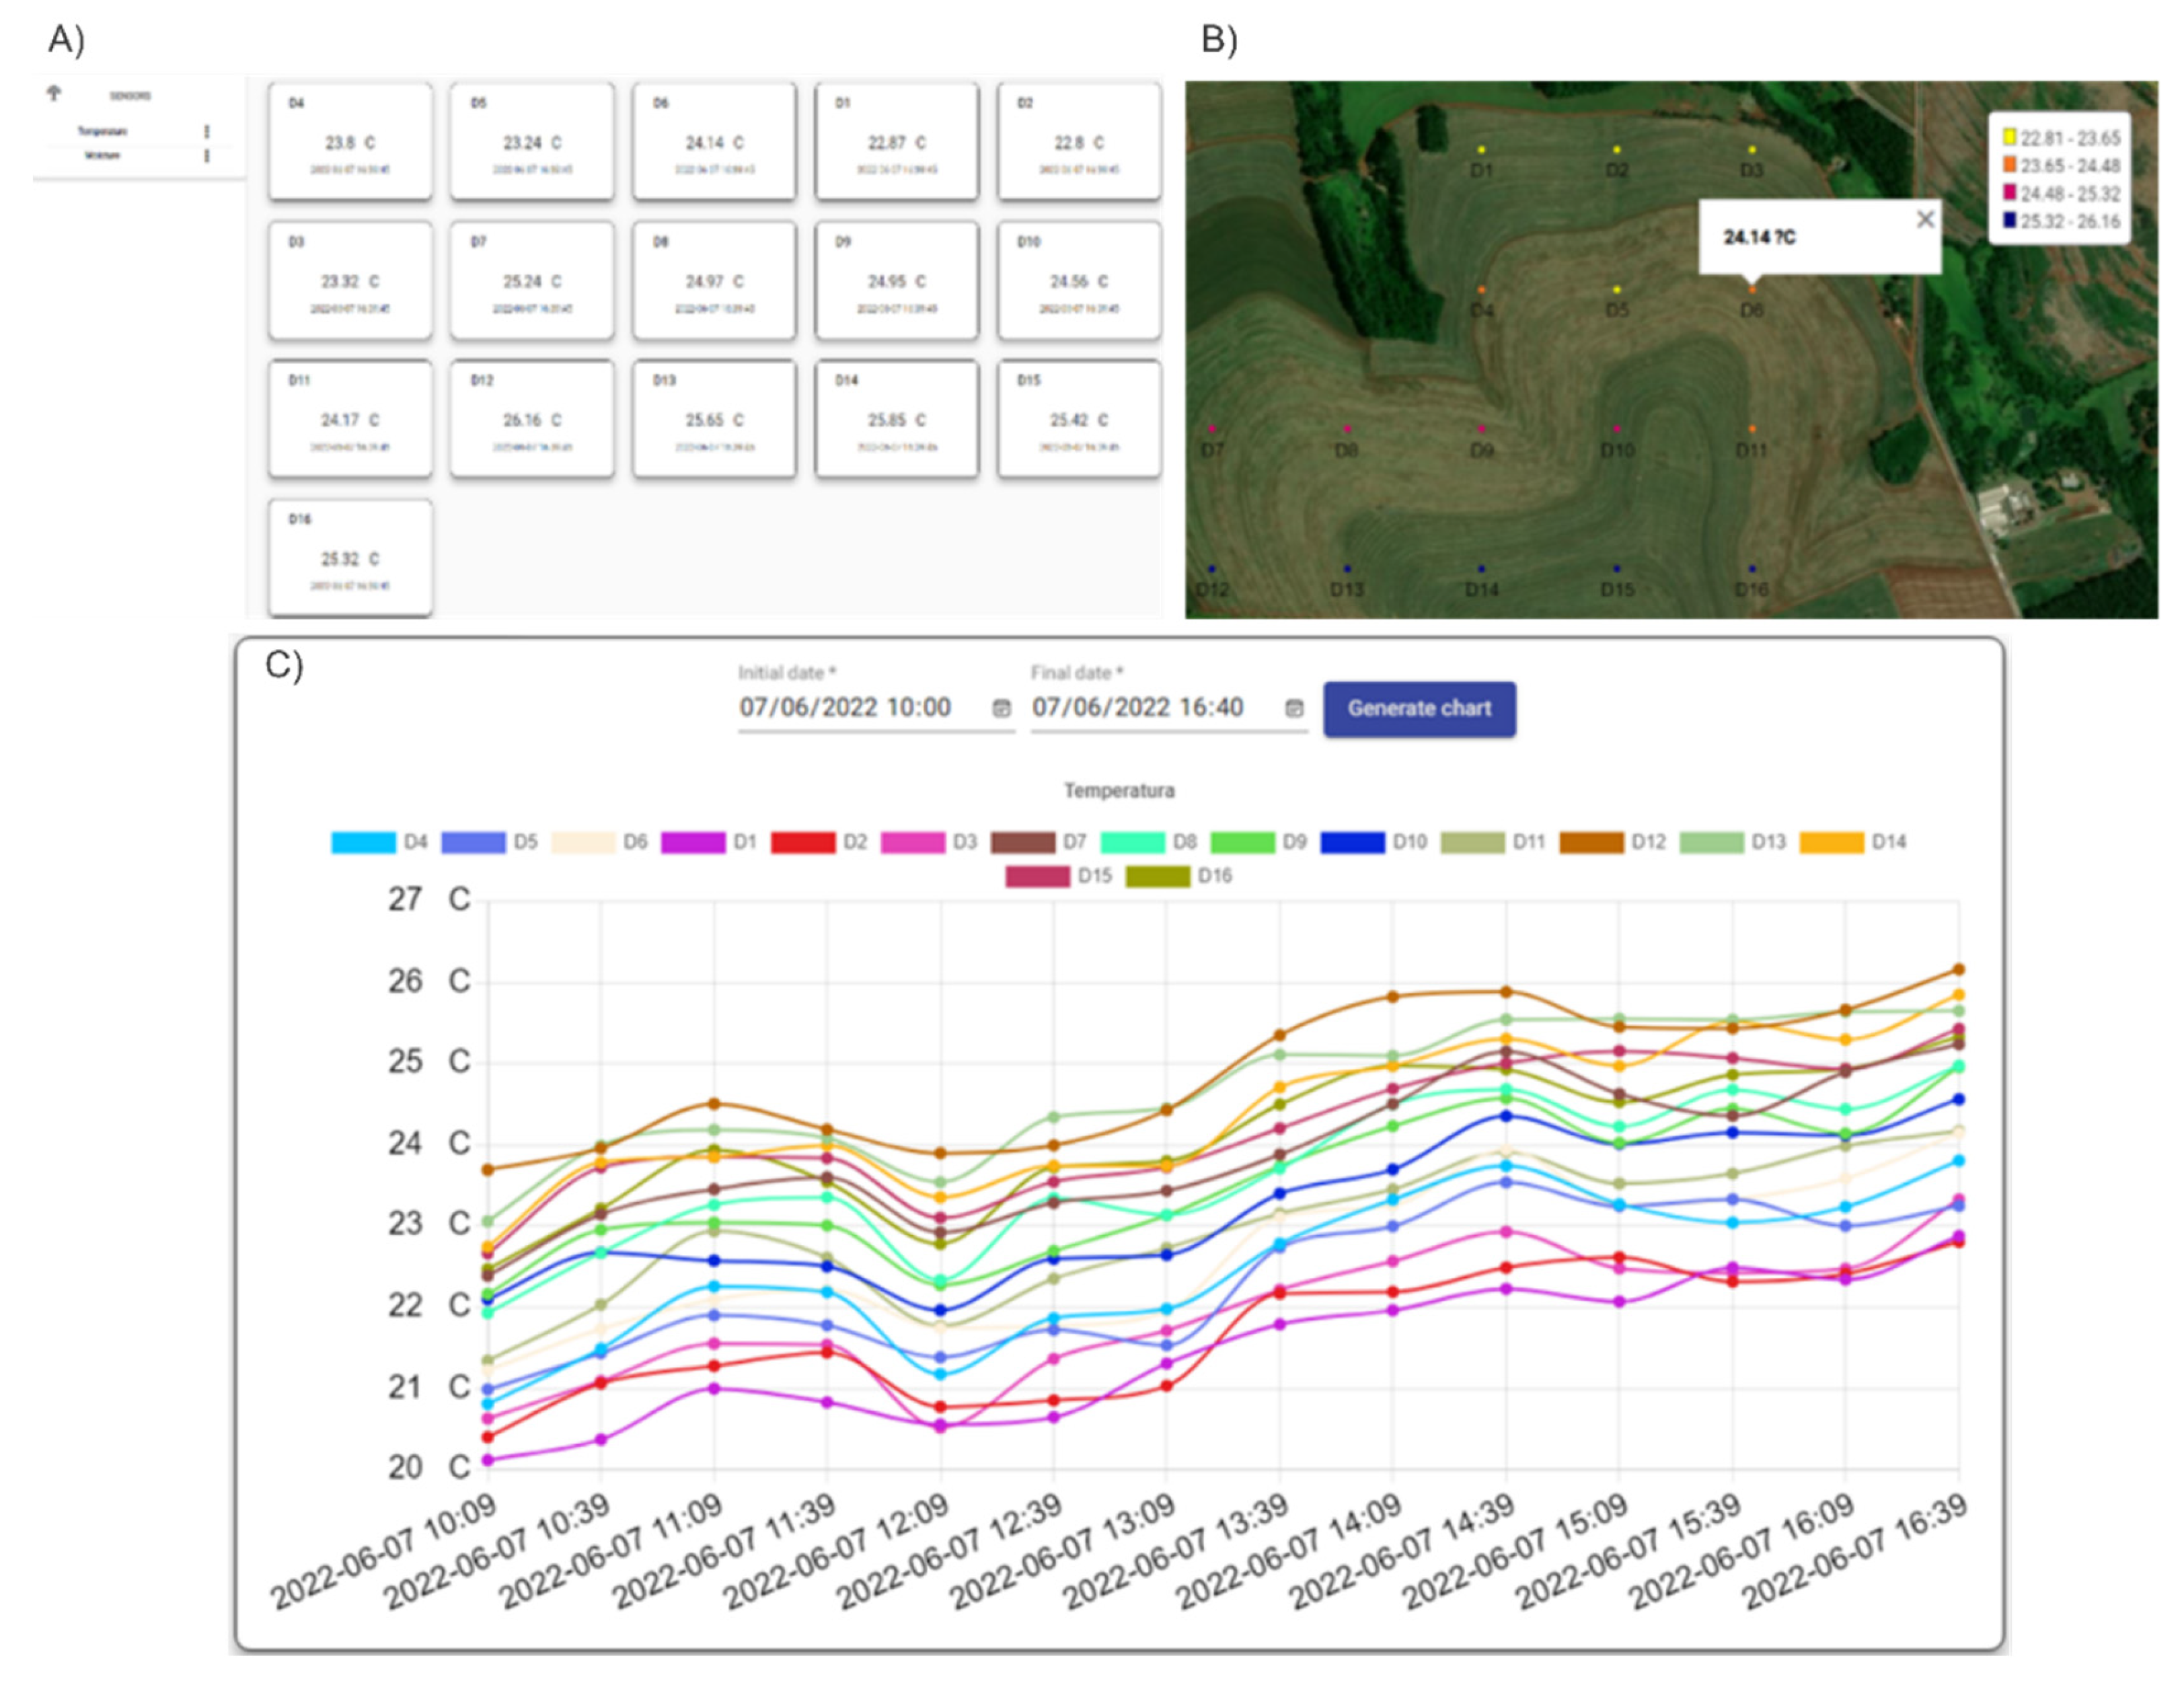Click the D1 sensor marker on map
The width and height of the screenshot is (2184, 1683).
(x=1482, y=150)
